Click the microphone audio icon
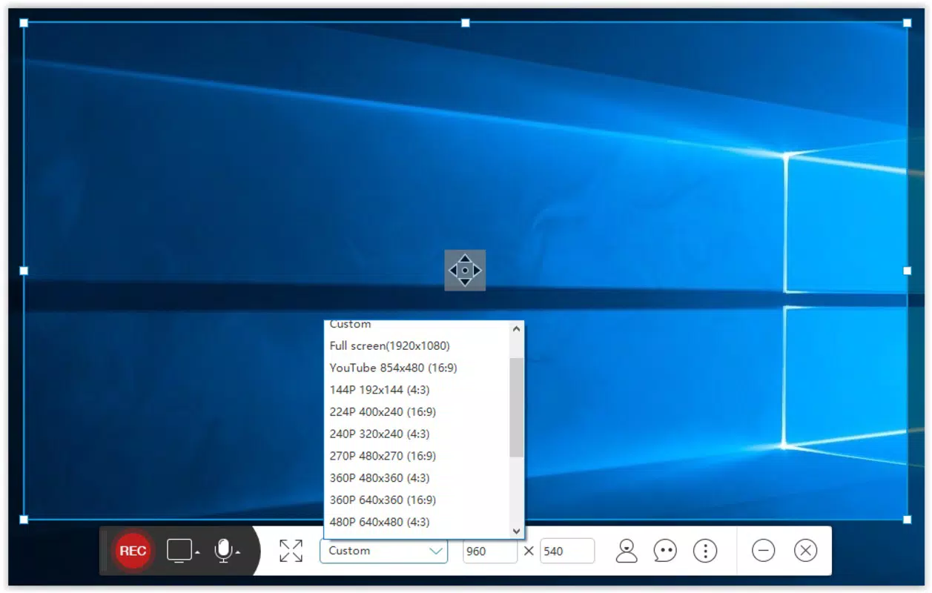The image size is (932, 593). tap(222, 551)
